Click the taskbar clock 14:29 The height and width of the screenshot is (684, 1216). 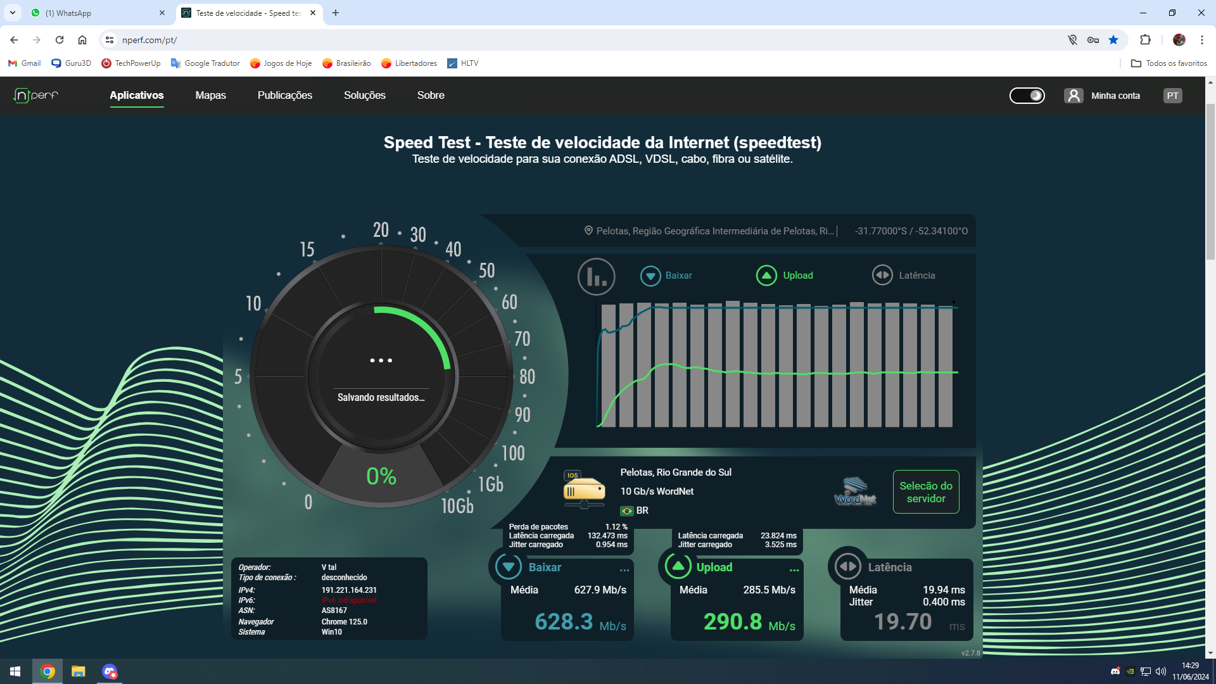point(1190,666)
